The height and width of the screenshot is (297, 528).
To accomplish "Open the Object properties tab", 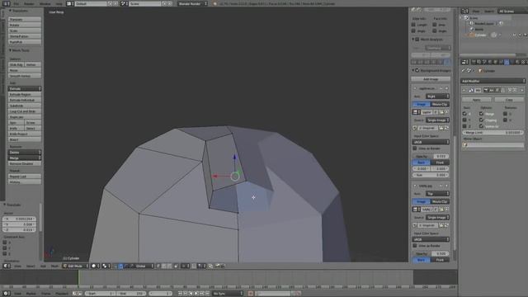I will pyautogui.click(x=495, y=62).
